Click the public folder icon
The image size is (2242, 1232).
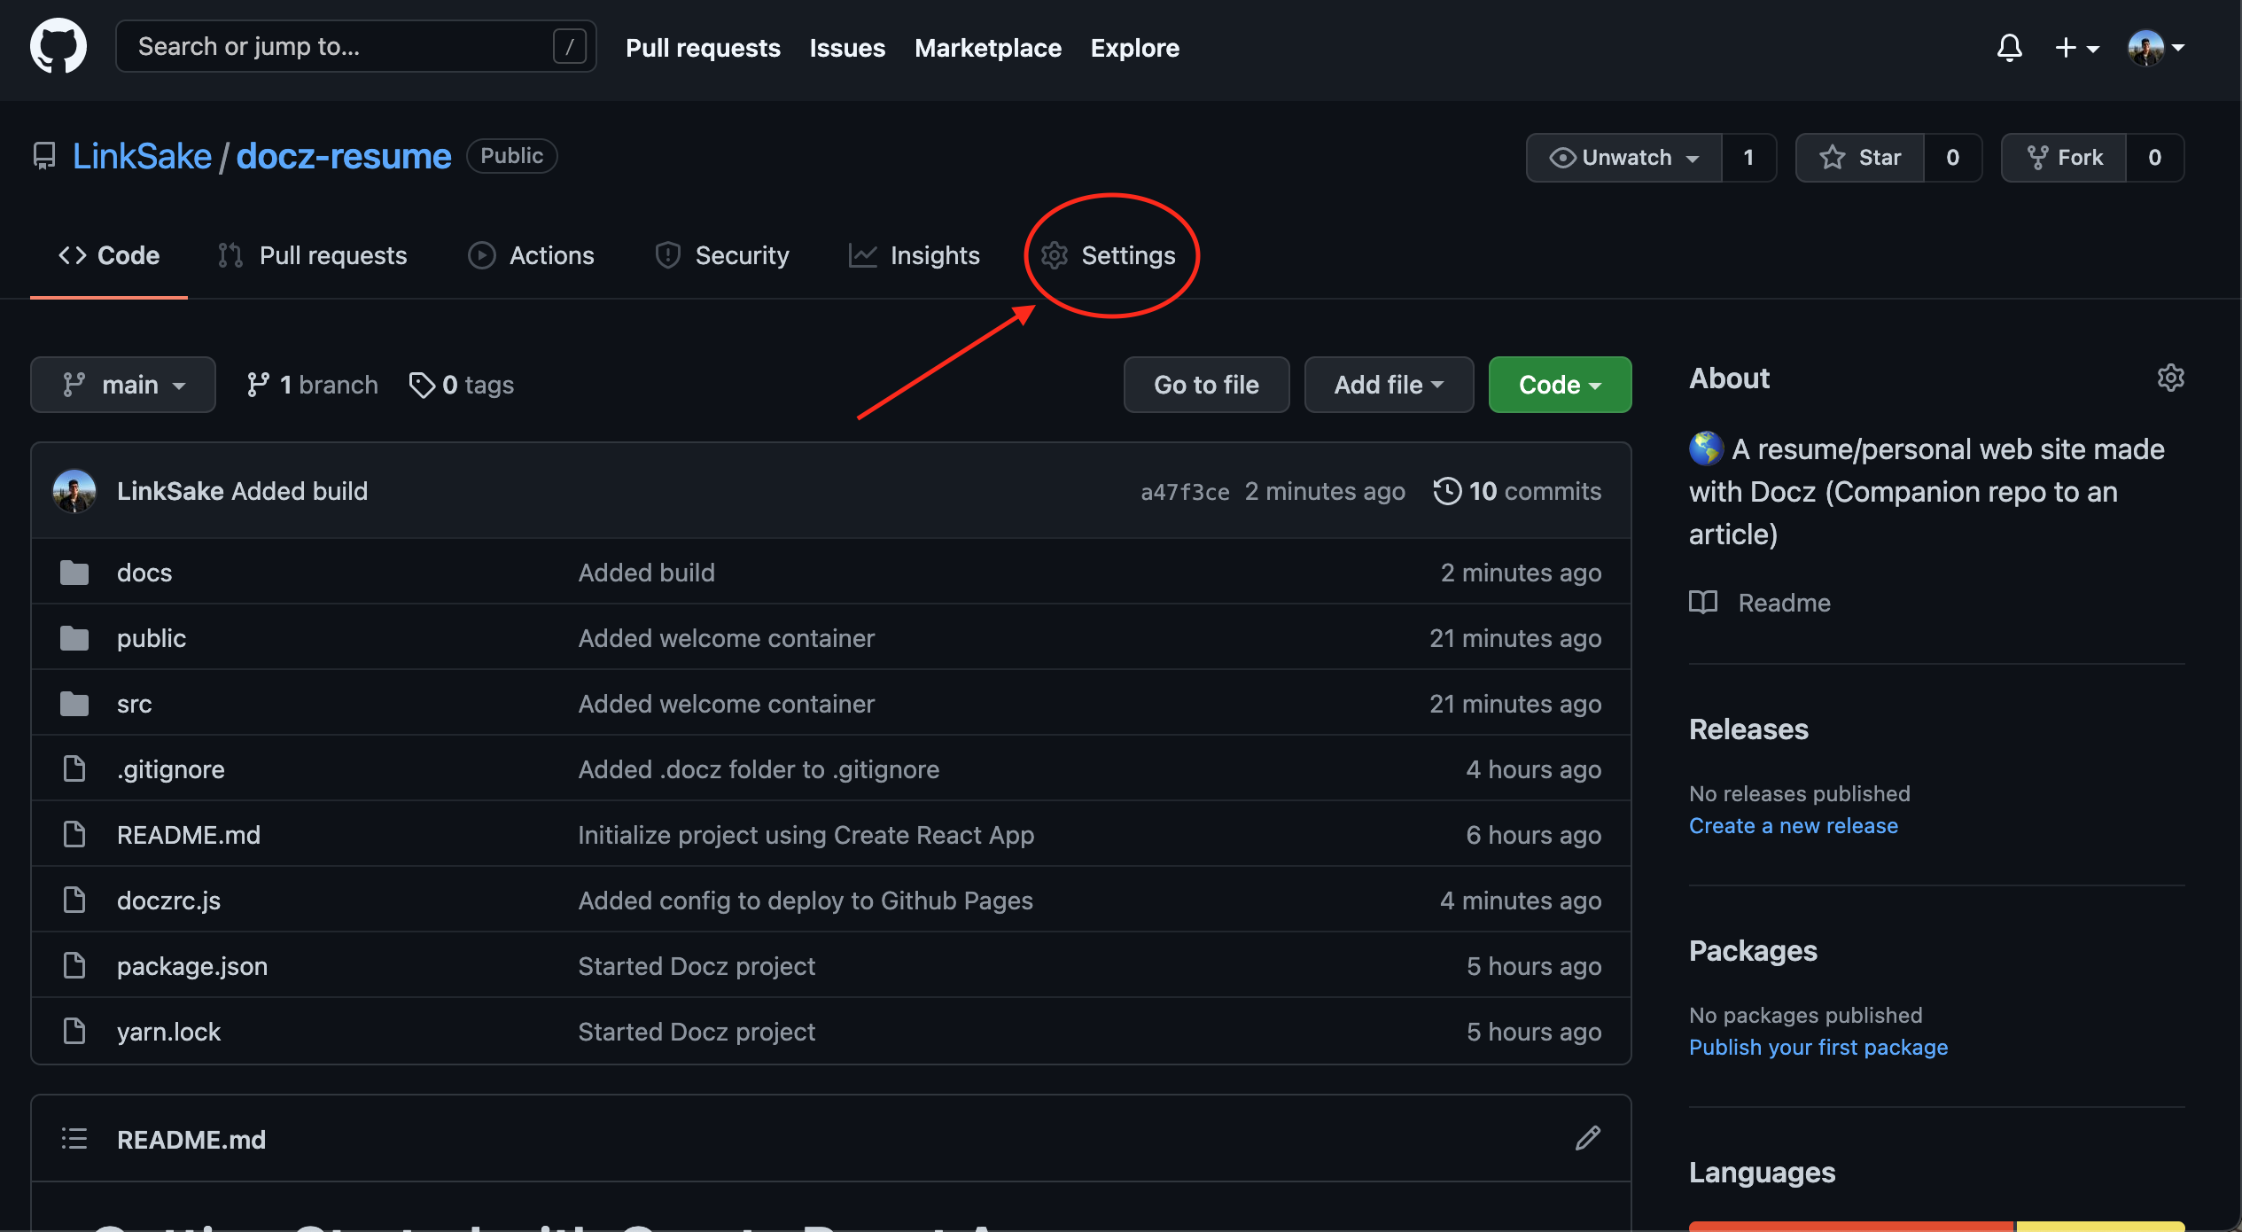pos(74,638)
